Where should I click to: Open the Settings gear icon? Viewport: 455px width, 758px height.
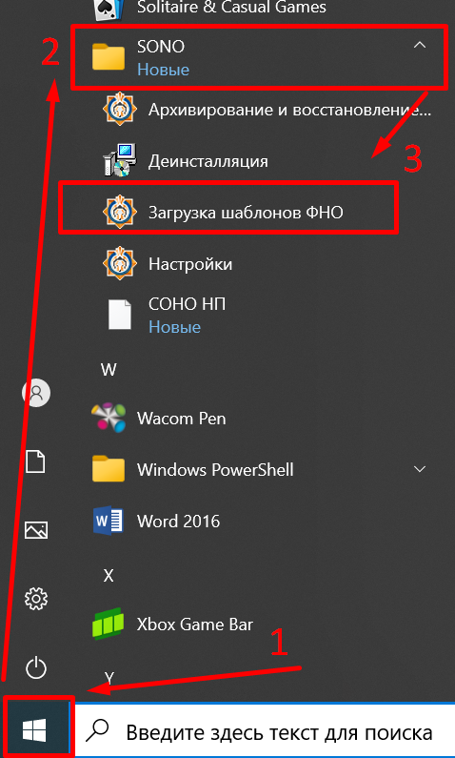coord(36,600)
